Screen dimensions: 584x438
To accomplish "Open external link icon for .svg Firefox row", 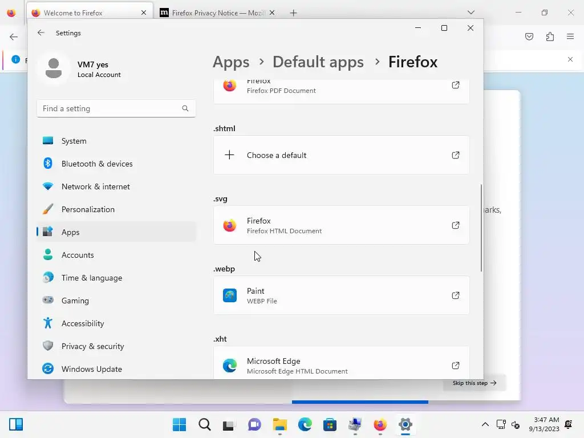I will point(456,225).
